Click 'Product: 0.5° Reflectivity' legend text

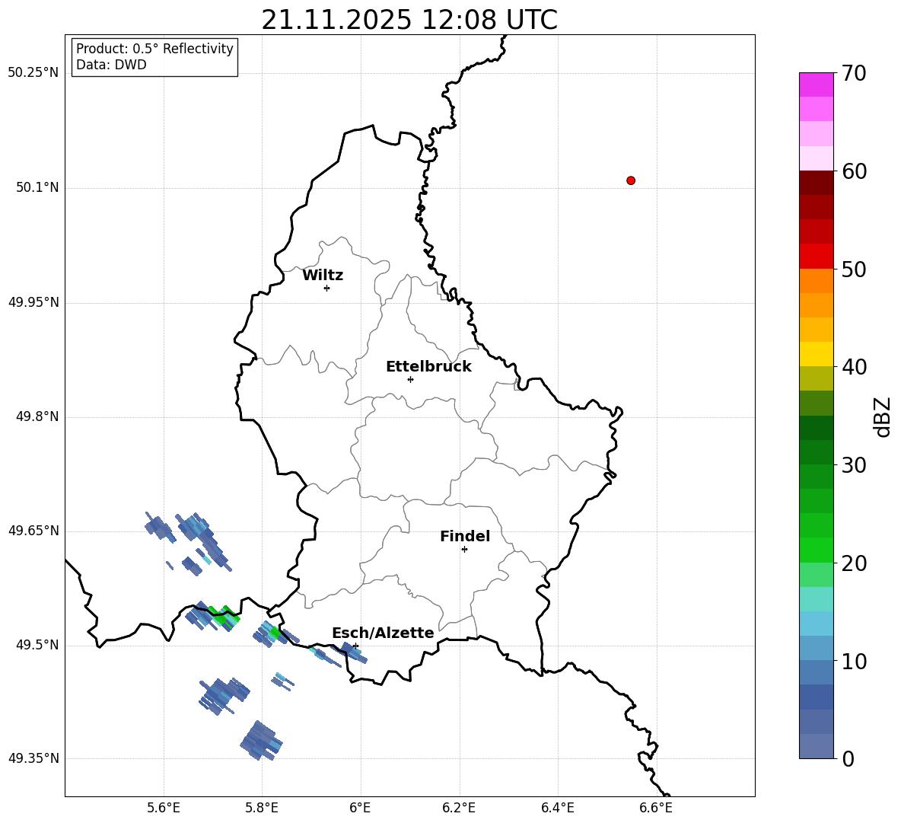point(154,49)
